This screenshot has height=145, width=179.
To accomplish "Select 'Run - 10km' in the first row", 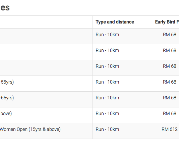I will pos(107,35).
